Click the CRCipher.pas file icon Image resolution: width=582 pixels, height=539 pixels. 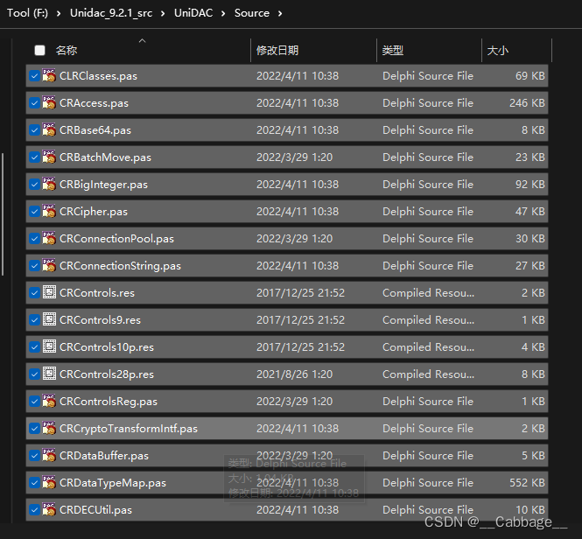[x=49, y=211]
